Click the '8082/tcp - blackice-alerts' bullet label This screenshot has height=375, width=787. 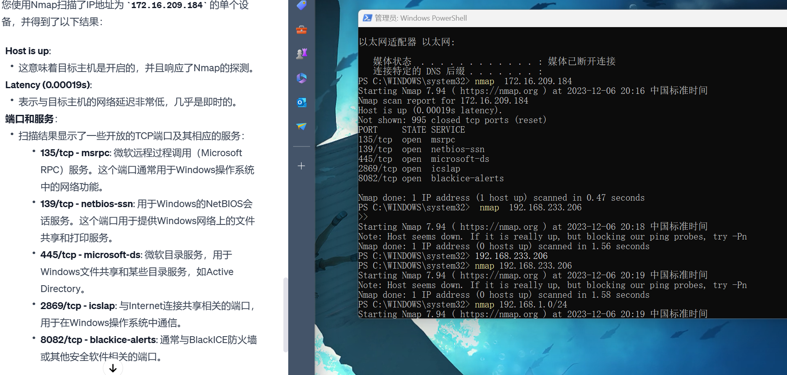coord(98,340)
